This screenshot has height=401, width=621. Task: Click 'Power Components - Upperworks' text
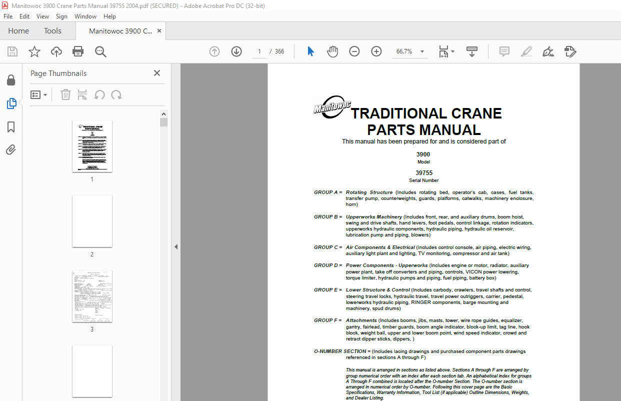point(387,265)
